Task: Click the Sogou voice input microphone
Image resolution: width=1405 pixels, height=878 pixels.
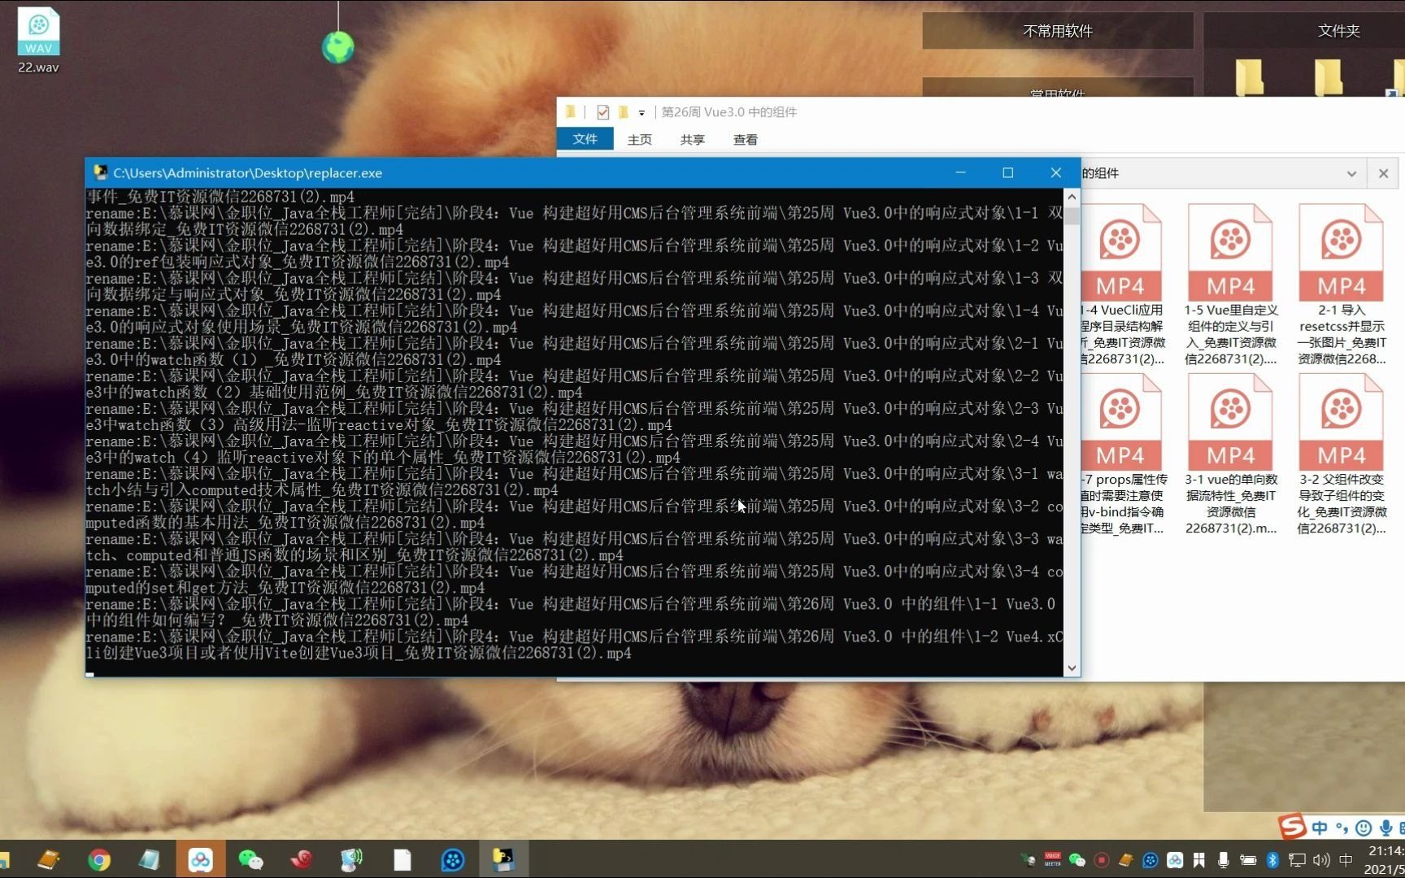Action: pyautogui.click(x=1385, y=828)
